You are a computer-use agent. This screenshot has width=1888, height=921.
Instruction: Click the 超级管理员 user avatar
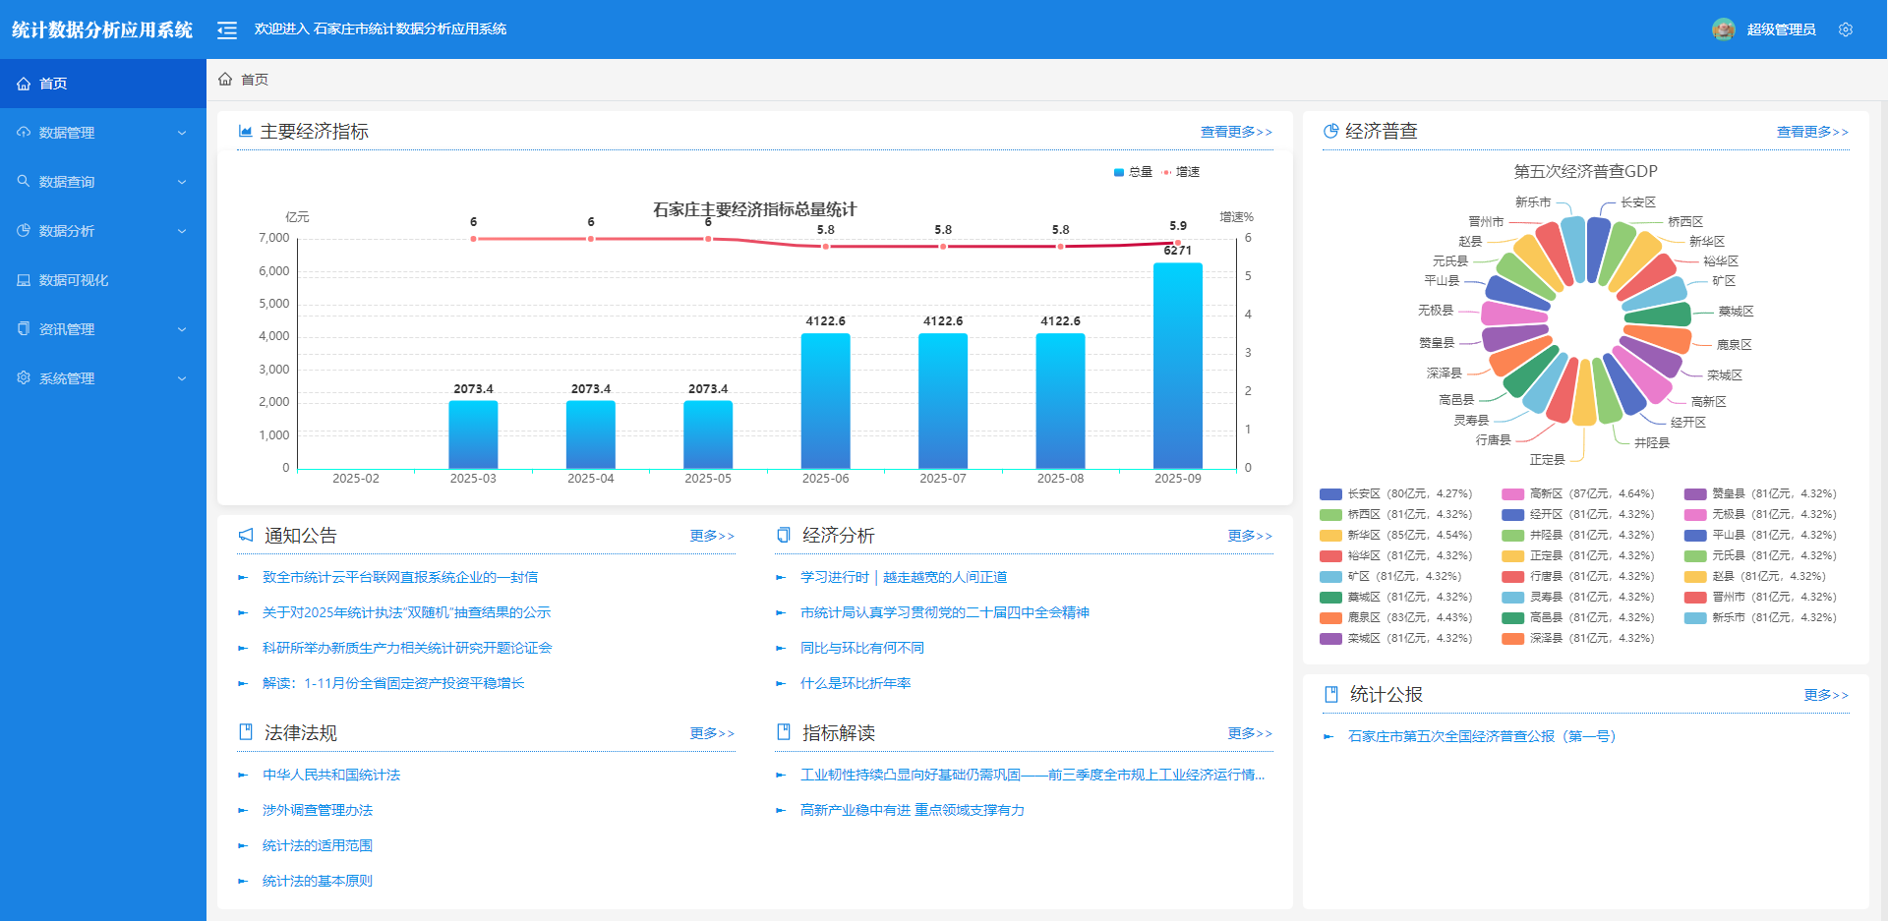[1723, 29]
